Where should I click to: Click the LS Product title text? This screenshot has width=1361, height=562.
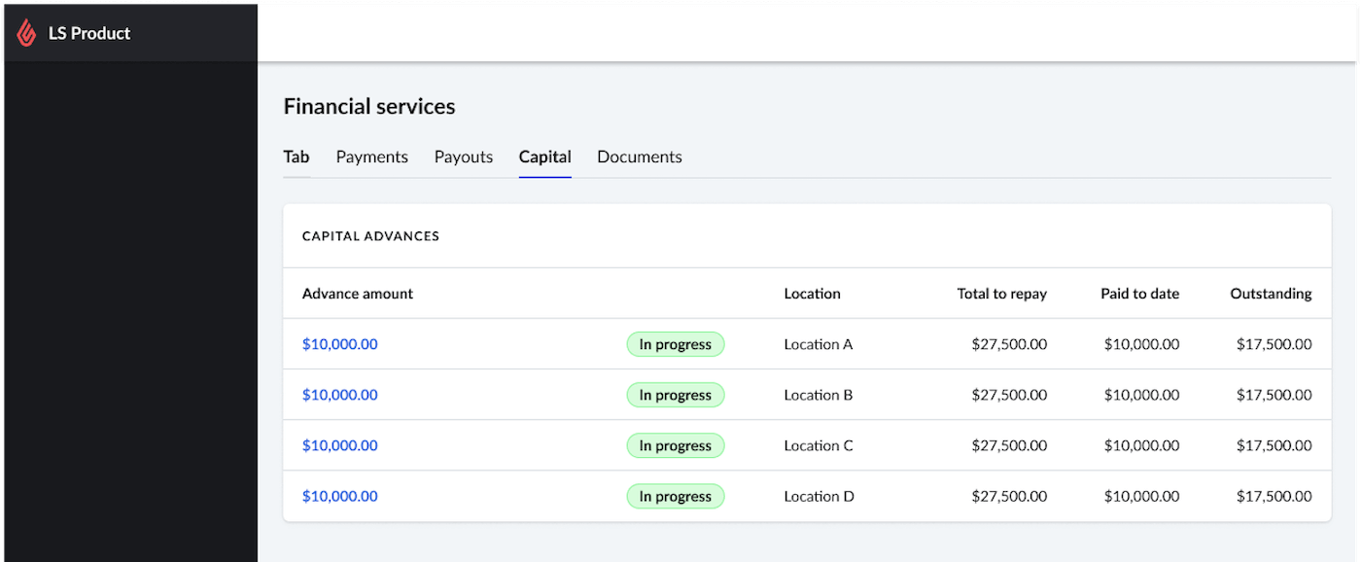coord(89,33)
